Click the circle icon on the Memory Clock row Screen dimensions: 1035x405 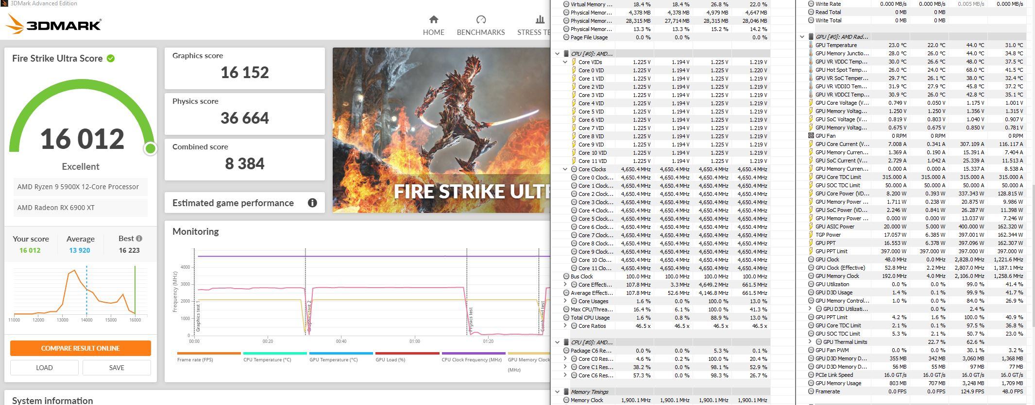[566, 400]
